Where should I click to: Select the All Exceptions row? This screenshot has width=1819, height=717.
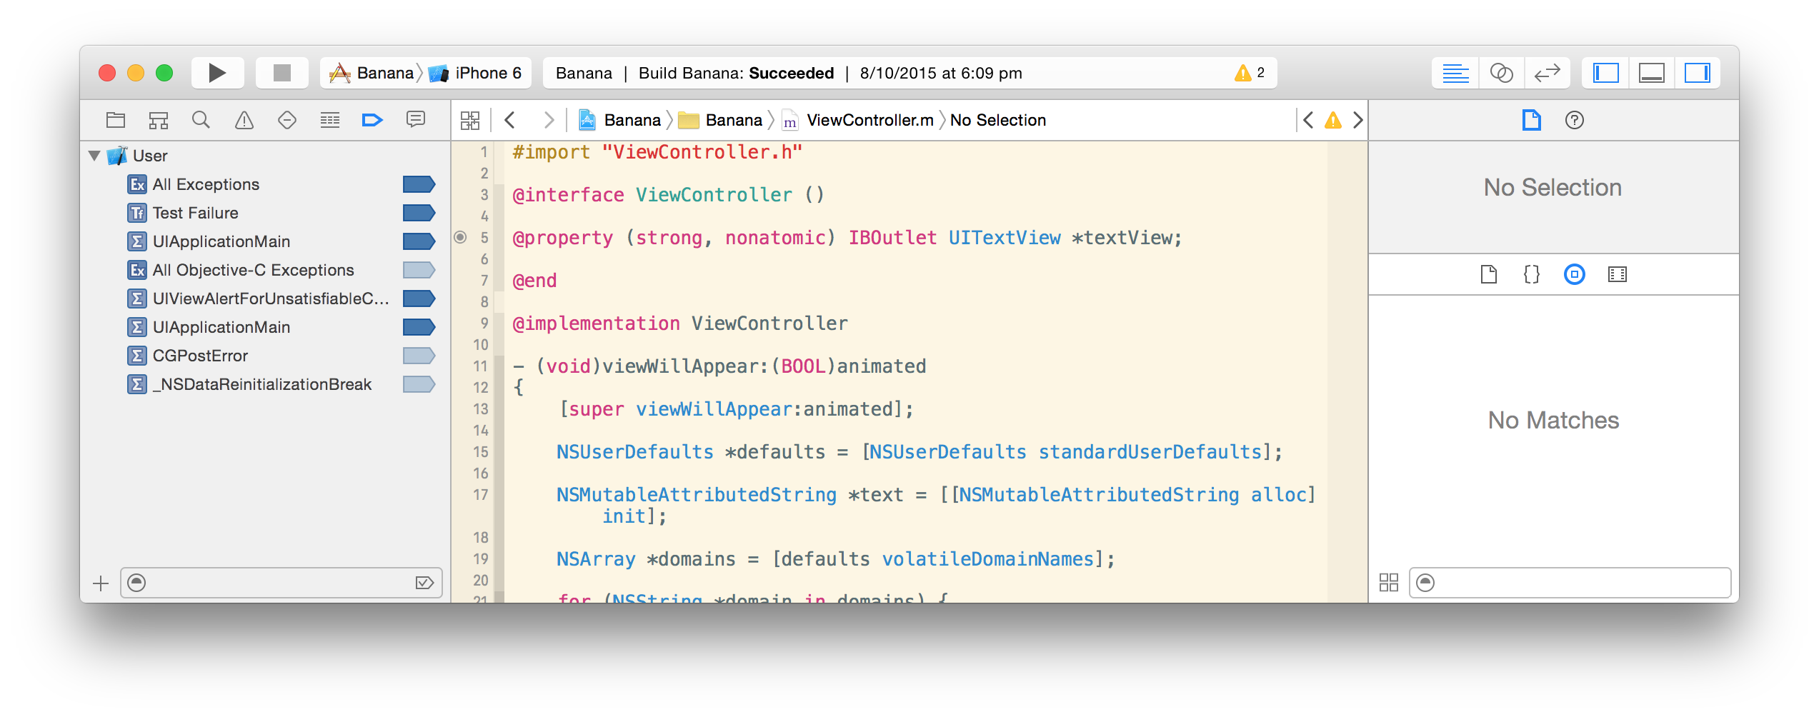point(264,184)
